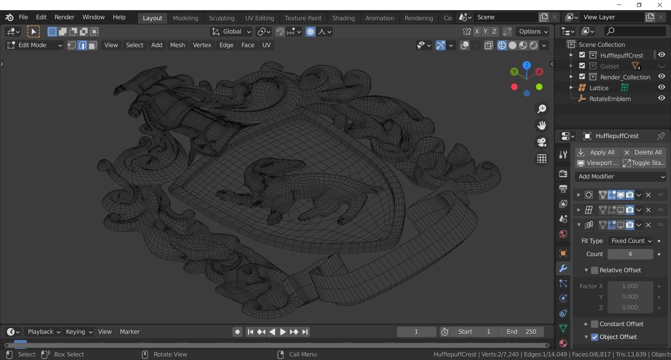Disable Object Offset checkbox
The height and width of the screenshot is (360, 671).
click(x=594, y=337)
